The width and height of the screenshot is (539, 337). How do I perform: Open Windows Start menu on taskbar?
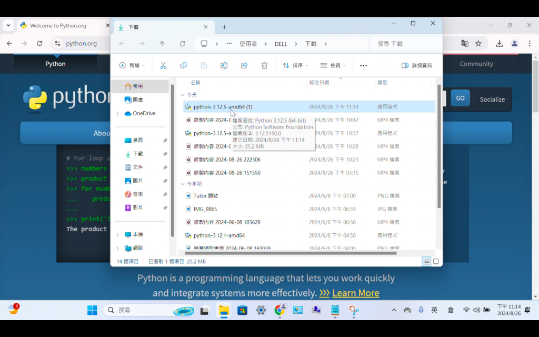point(92,310)
